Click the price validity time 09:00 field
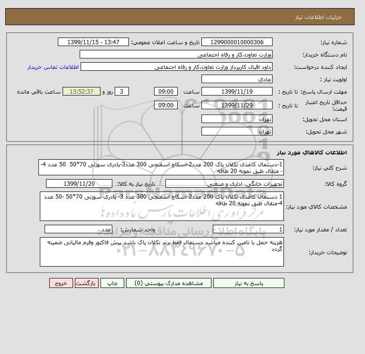365x354 pixels. point(166,105)
